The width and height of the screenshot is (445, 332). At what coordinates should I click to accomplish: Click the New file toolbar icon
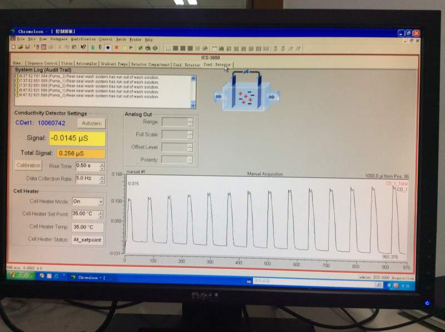pos(13,47)
